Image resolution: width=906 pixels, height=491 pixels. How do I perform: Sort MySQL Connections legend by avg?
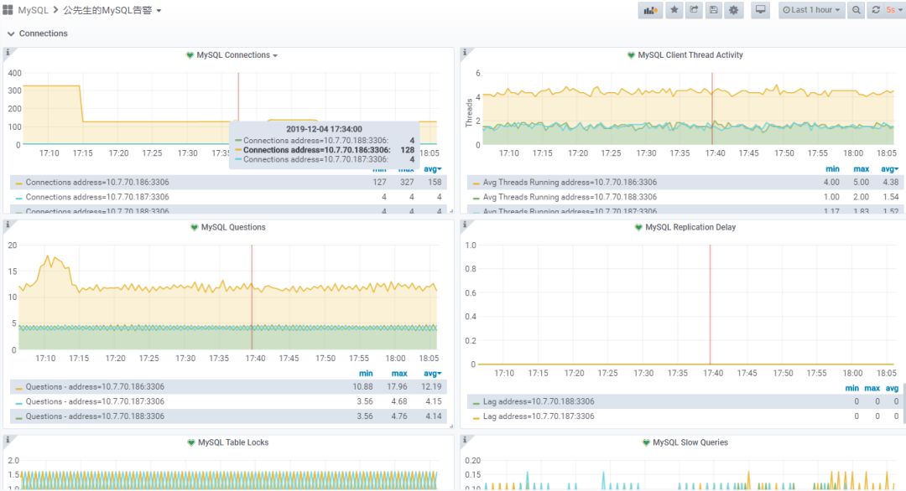[x=432, y=169]
